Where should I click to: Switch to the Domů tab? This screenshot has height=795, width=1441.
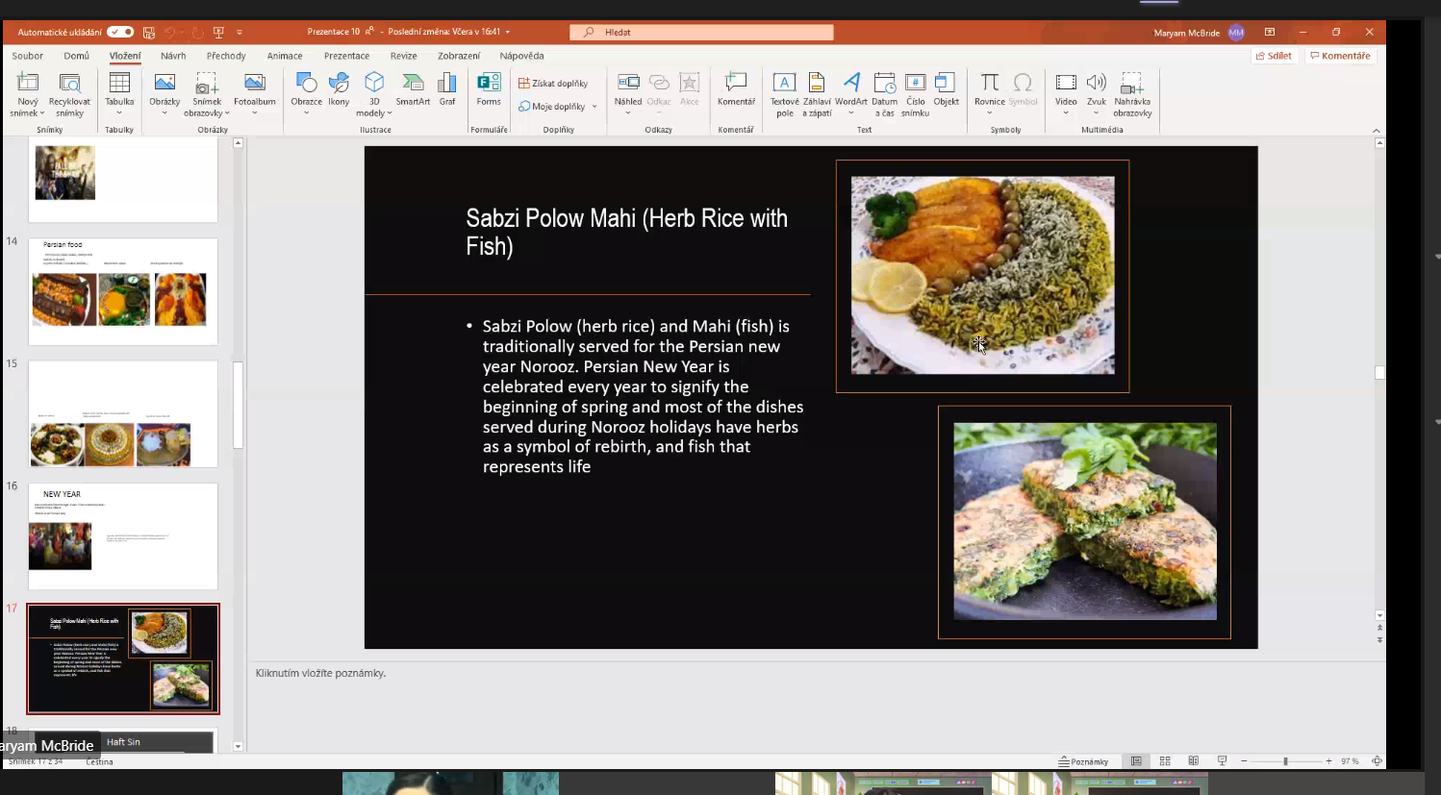tap(77, 56)
